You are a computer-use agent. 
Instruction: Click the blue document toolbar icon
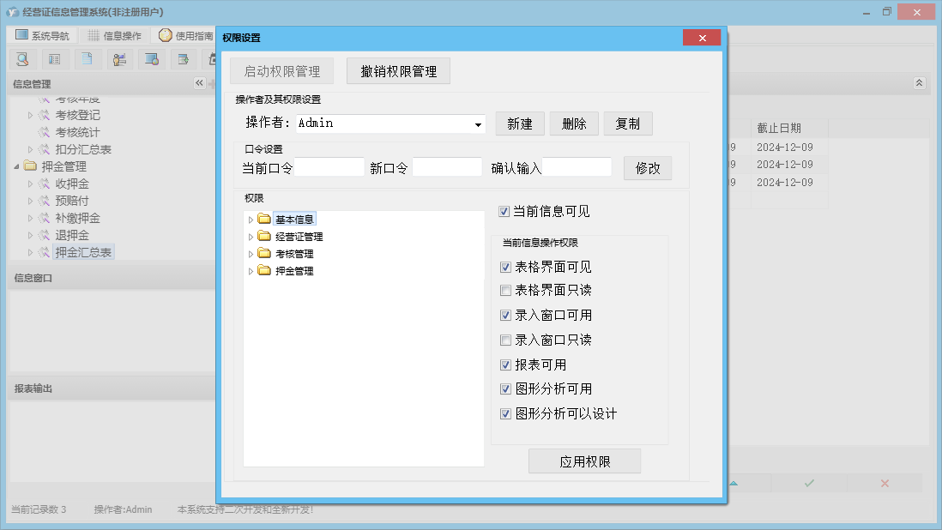click(88, 59)
